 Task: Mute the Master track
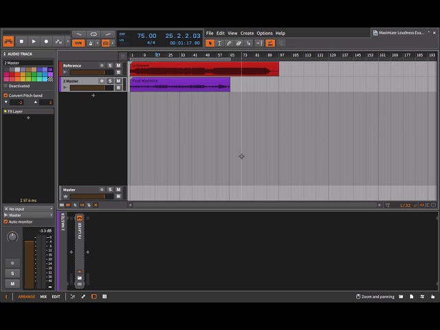(118, 190)
